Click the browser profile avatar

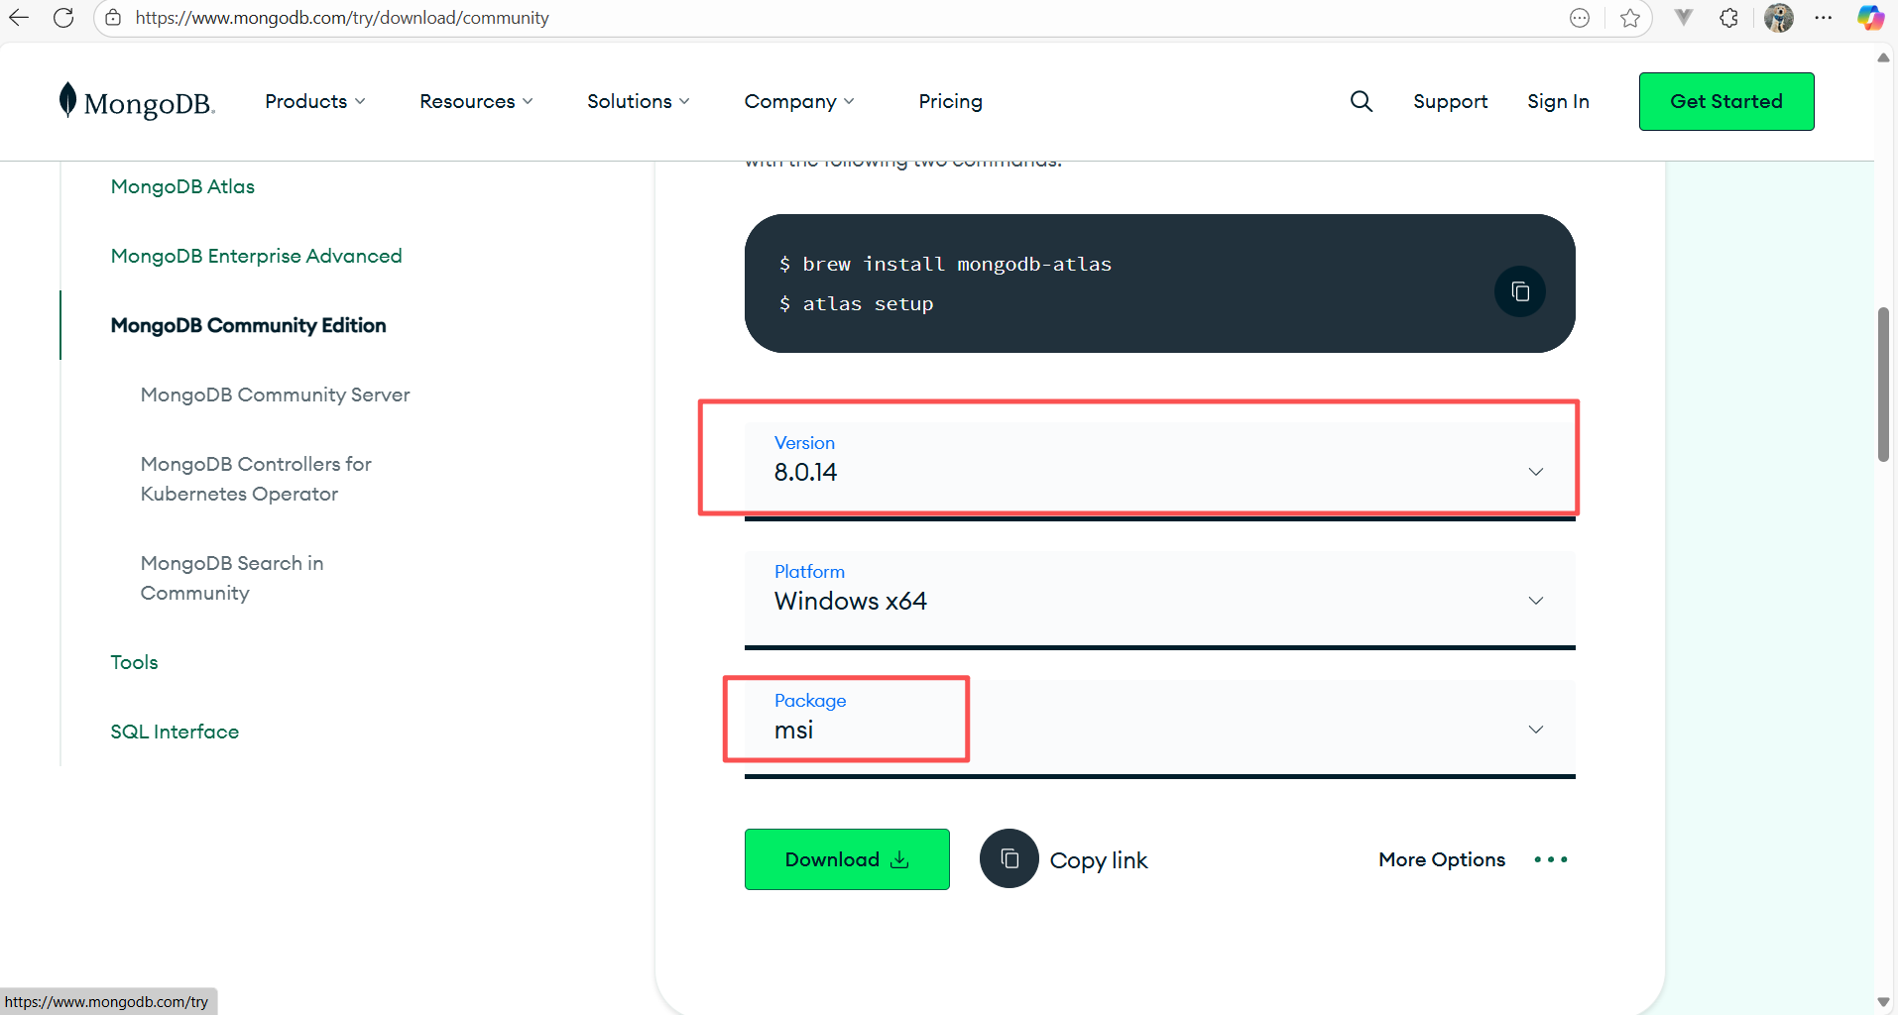(x=1779, y=17)
